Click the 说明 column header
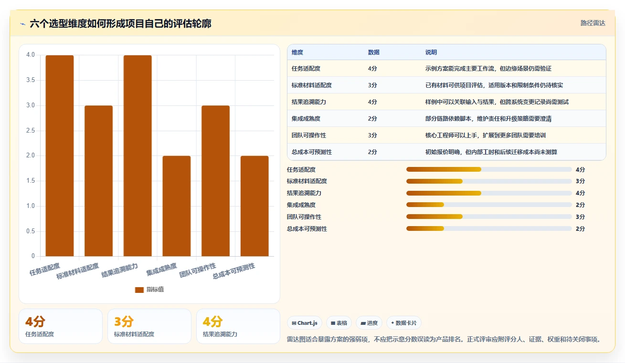 click(x=431, y=52)
